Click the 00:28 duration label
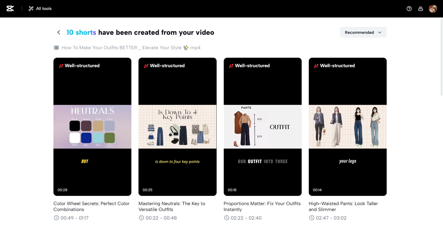The image size is (443, 229). (63, 190)
